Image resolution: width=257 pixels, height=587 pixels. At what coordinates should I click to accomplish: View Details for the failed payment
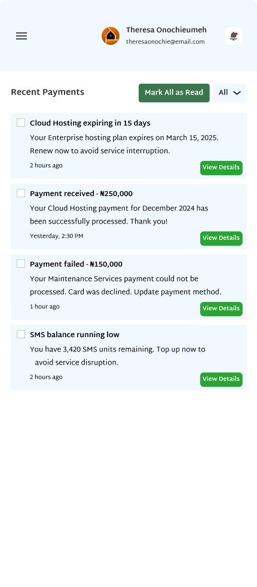[x=221, y=309]
